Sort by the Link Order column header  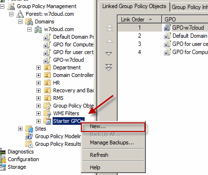140,20
